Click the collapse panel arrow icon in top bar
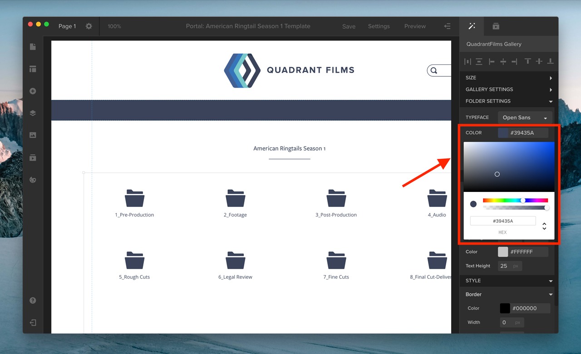Viewport: 581px width, 354px height. pyautogui.click(x=447, y=26)
